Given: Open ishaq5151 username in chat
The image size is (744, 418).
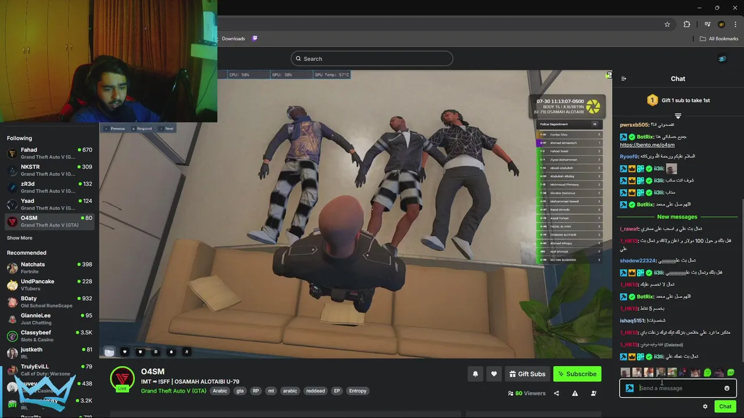Looking at the screenshot, I should [x=632, y=320].
